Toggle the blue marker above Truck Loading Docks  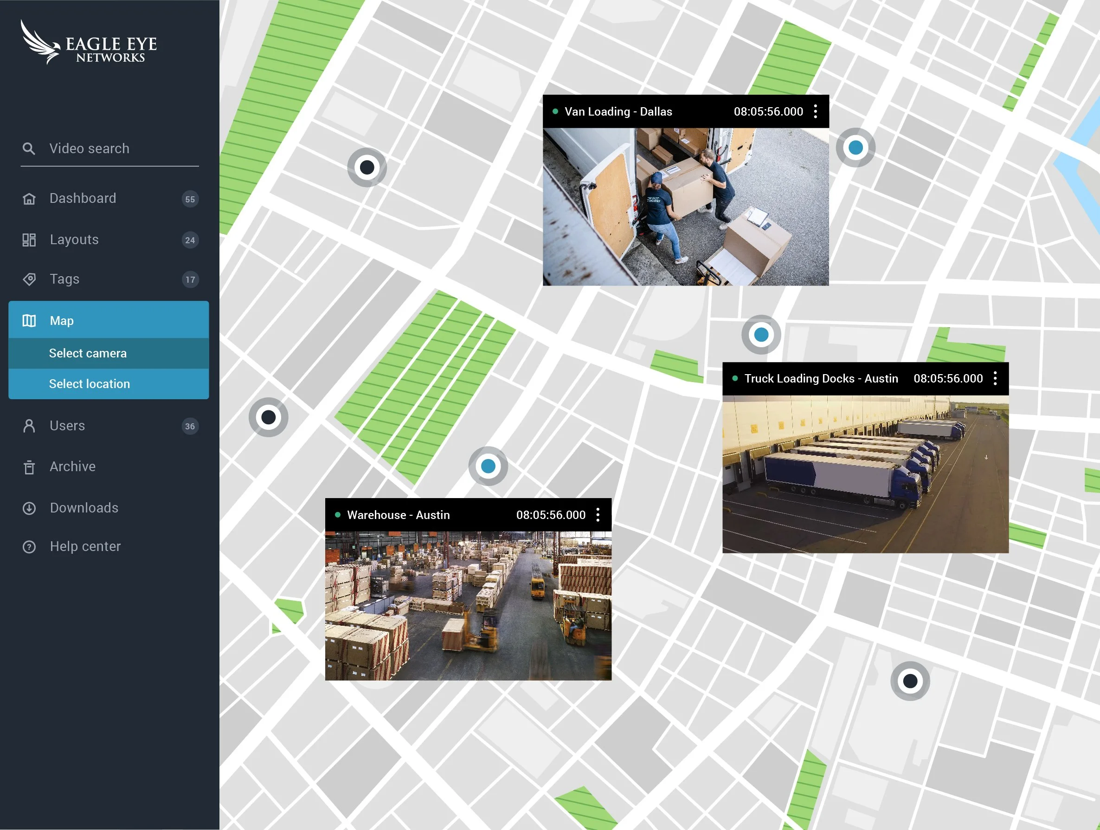(x=761, y=335)
